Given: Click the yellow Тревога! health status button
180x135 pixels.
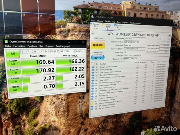Looking at the screenshot, I should pyautogui.click(x=98, y=45).
